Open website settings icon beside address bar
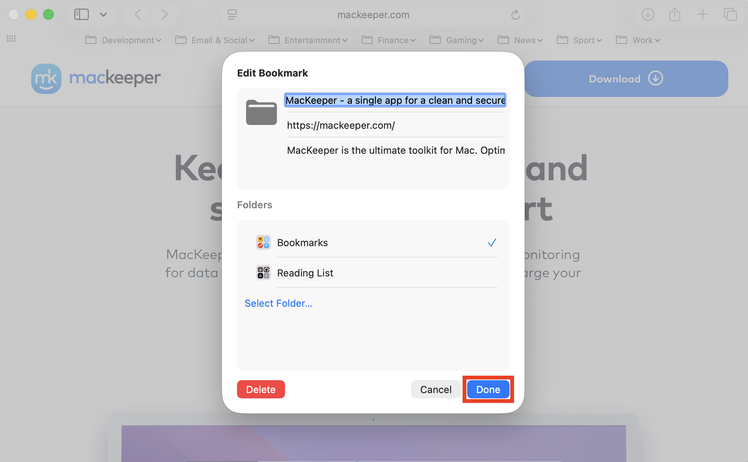Viewport: 748px width, 462px height. pyautogui.click(x=232, y=15)
